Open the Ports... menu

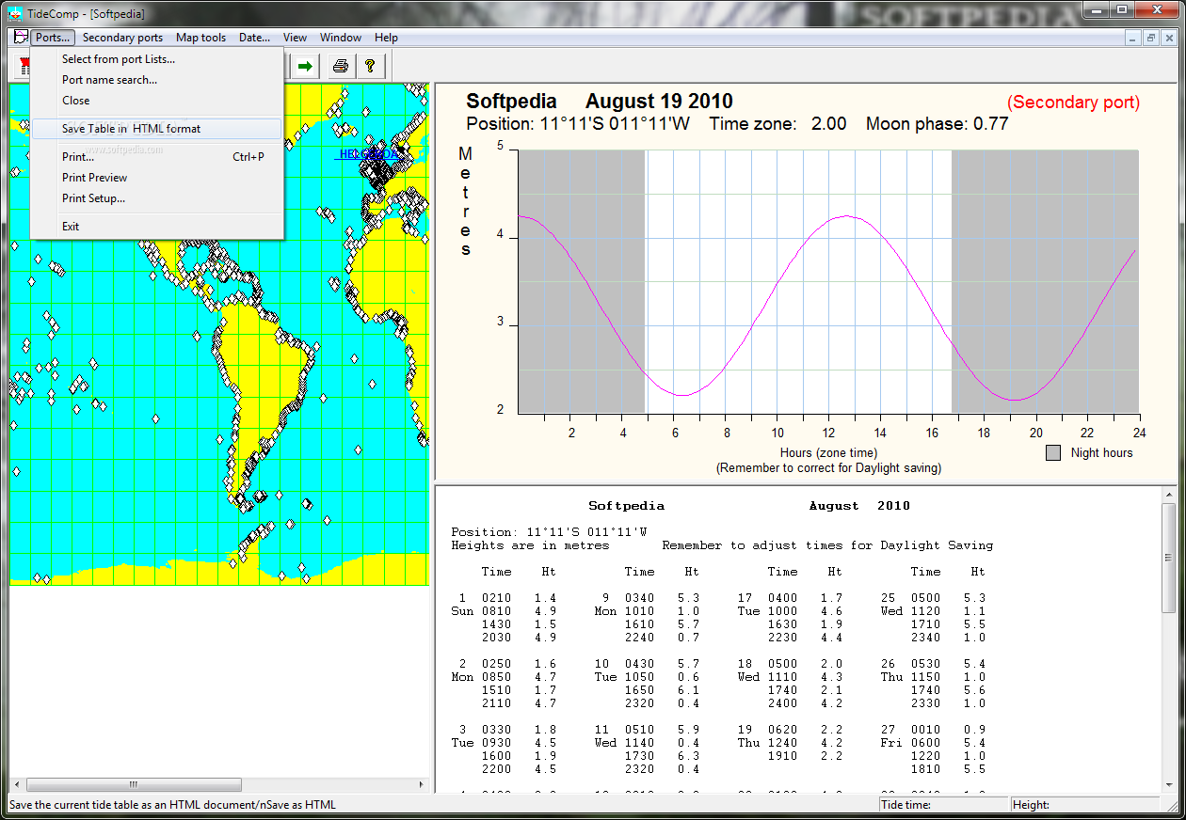(52, 38)
